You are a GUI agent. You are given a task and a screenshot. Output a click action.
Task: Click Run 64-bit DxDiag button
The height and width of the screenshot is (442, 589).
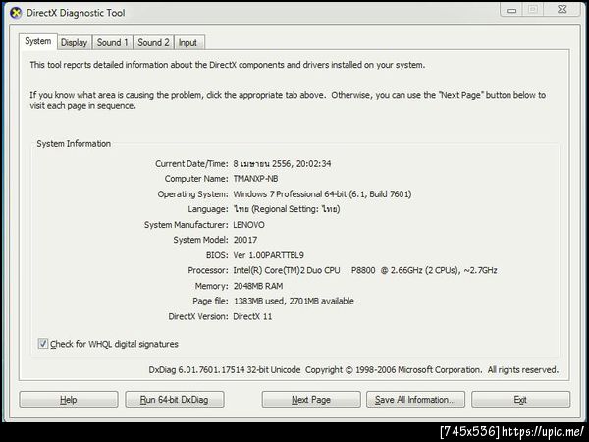pyautogui.click(x=175, y=400)
